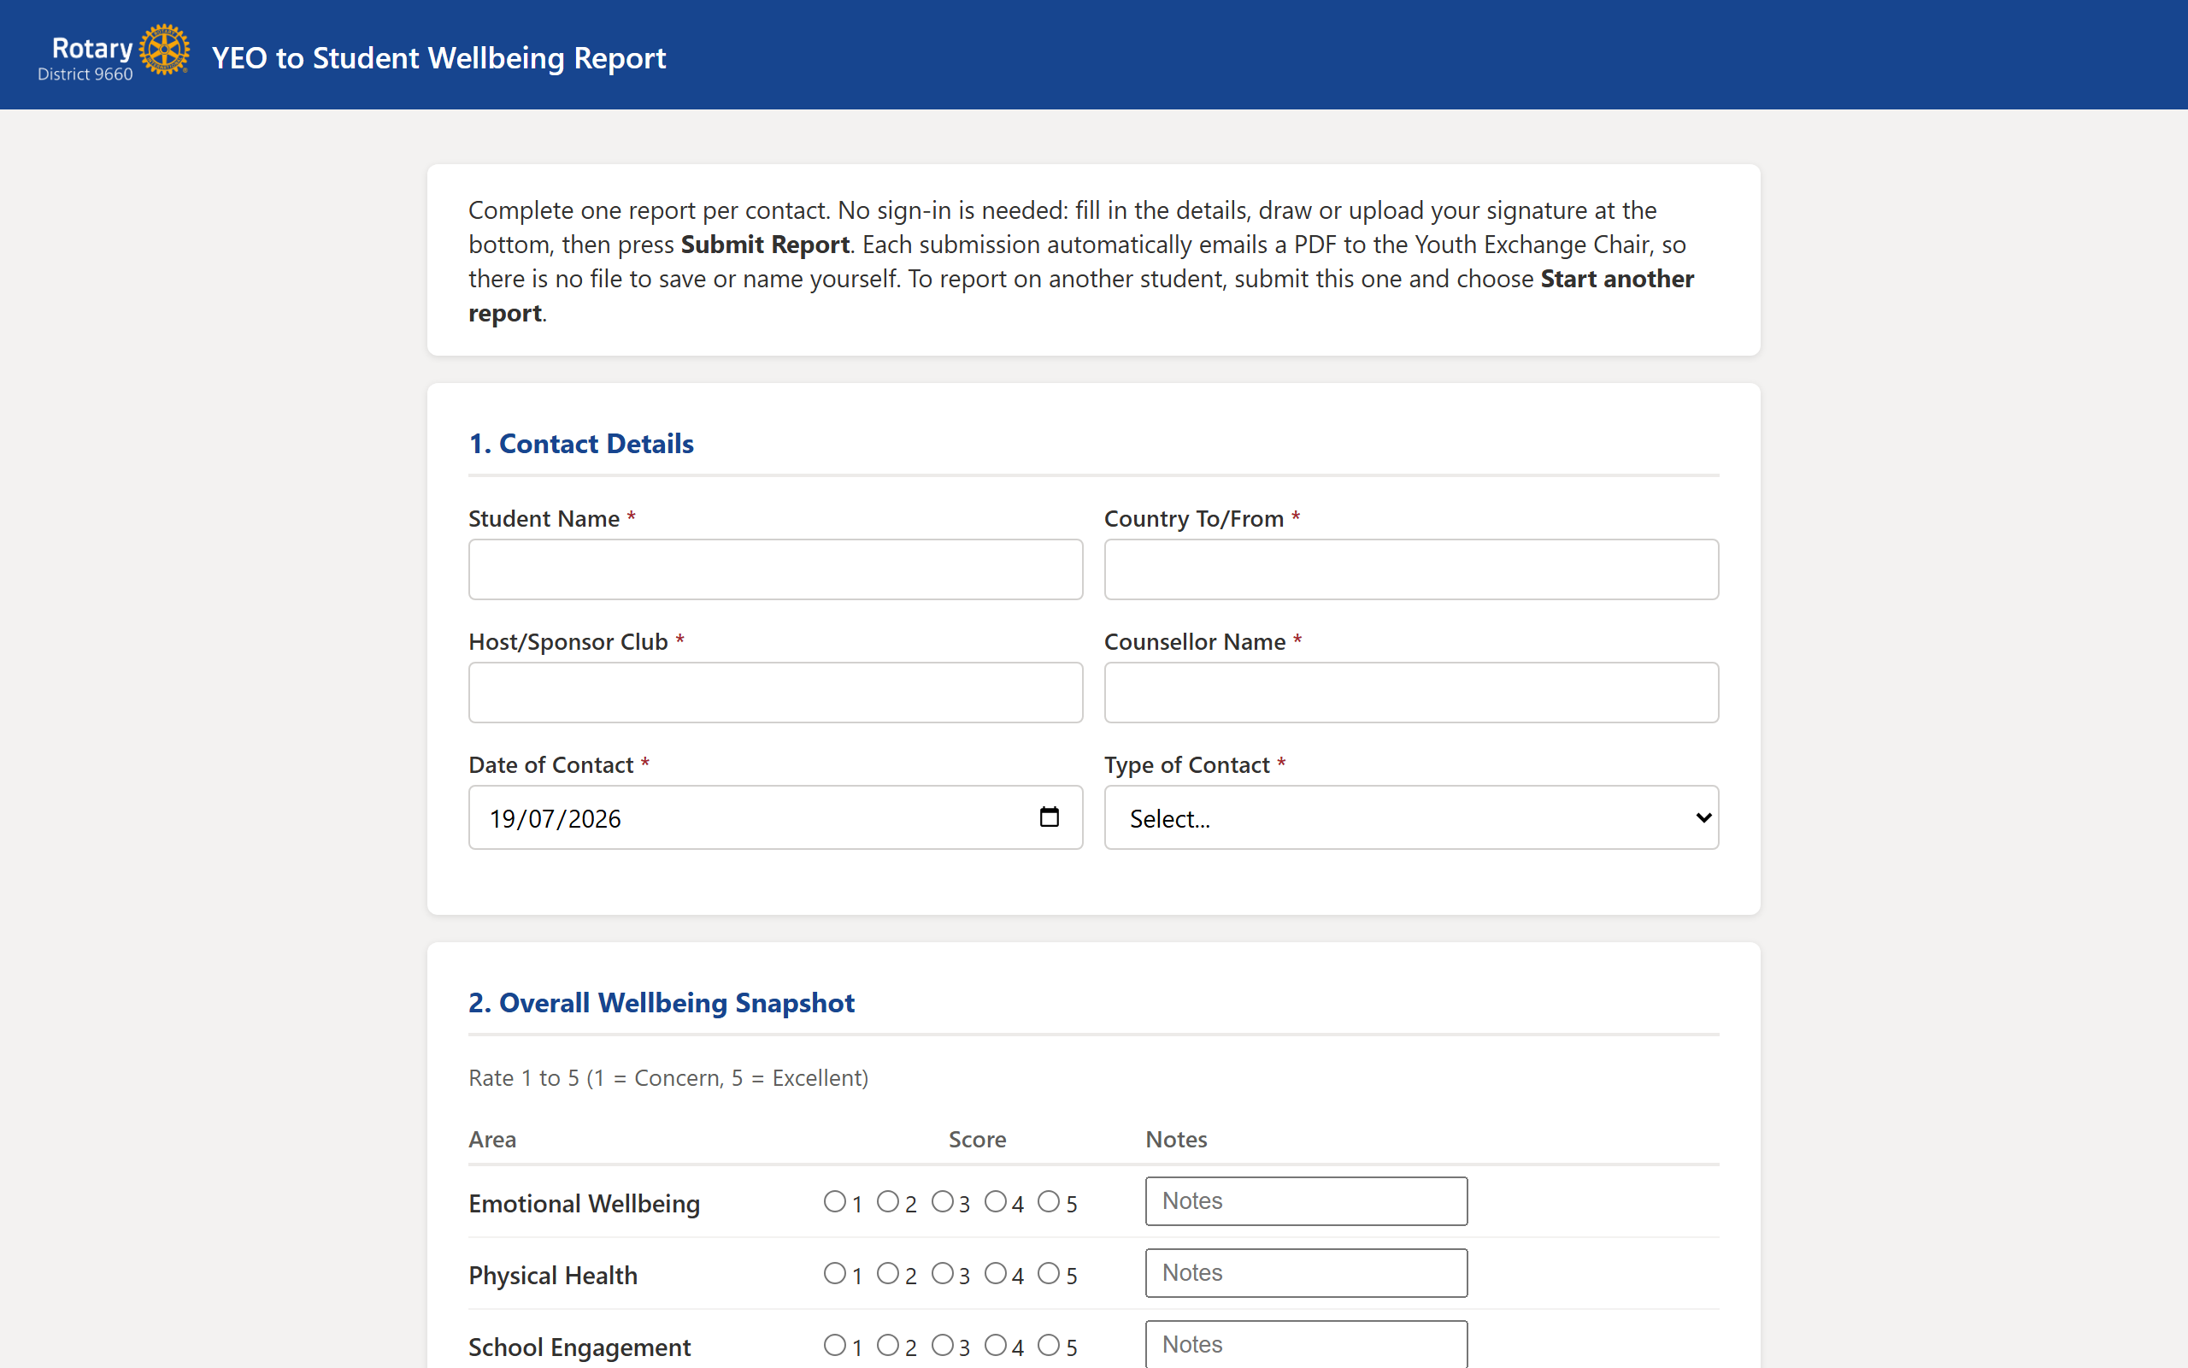Select score 4 for Physical Health
This screenshot has height=1368, width=2188.
(996, 1273)
